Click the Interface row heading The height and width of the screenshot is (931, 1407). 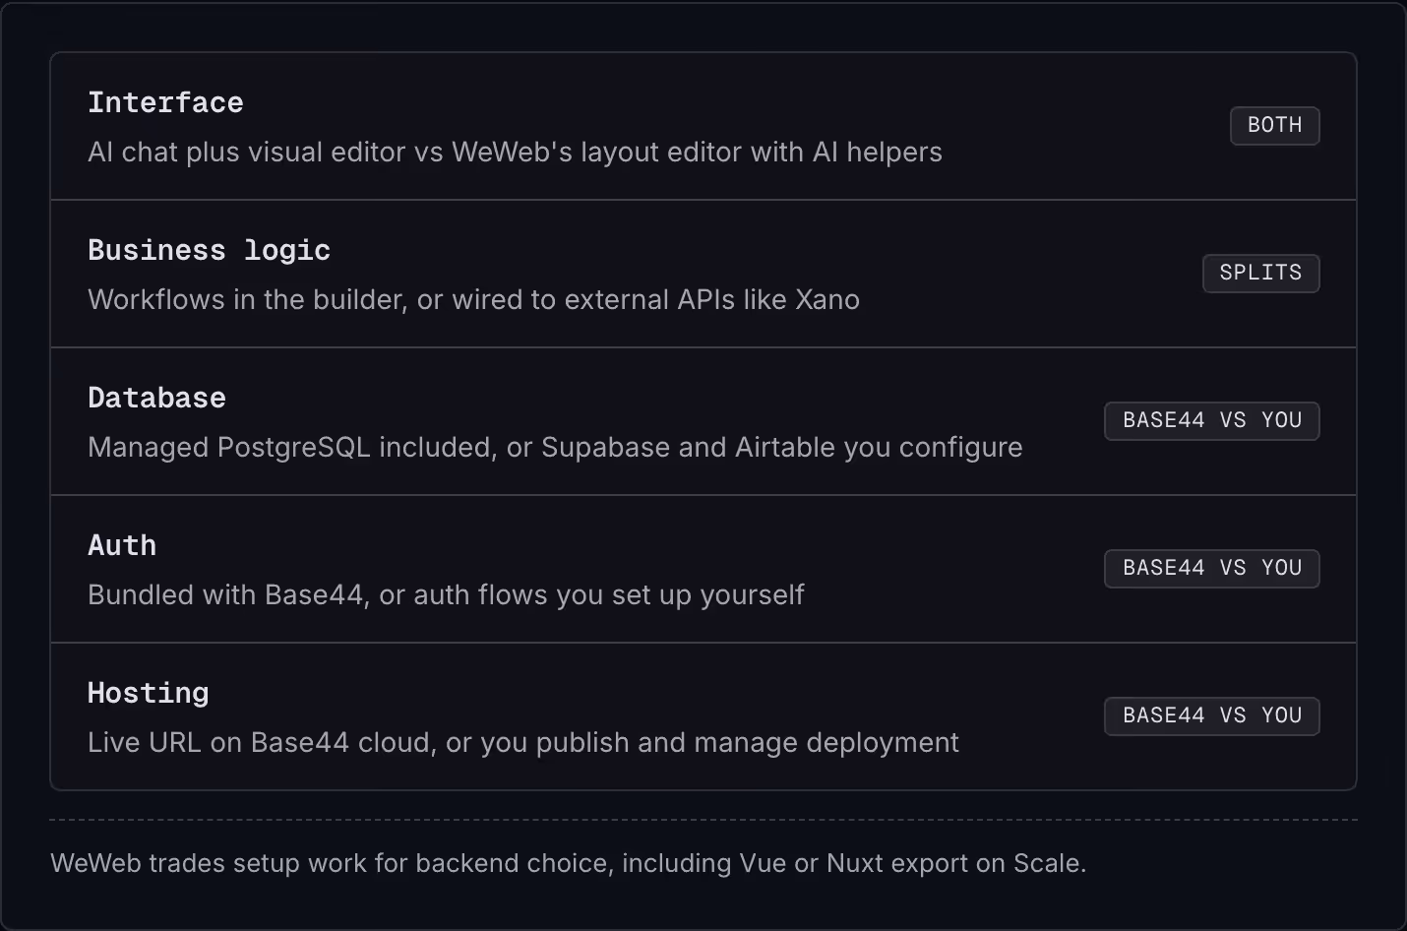point(165,102)
